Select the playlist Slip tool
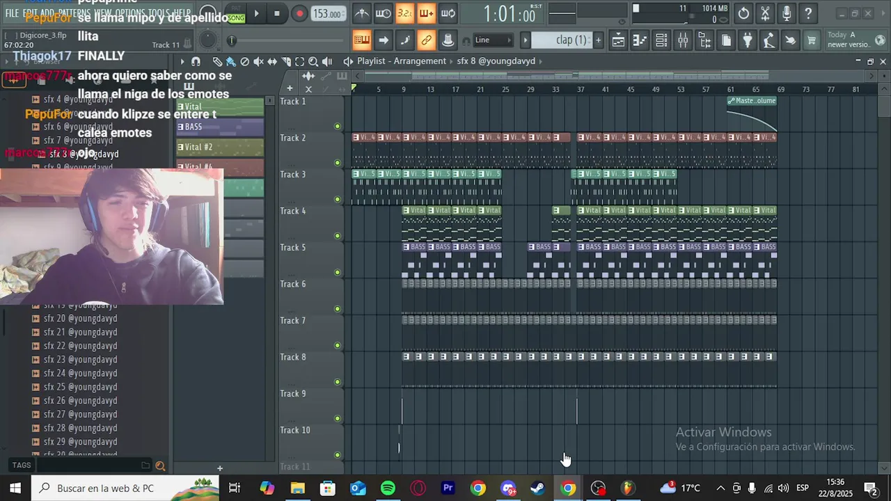 point(272,61)
